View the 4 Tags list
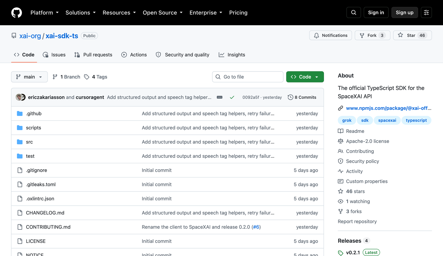 click(x=96, y=77)
